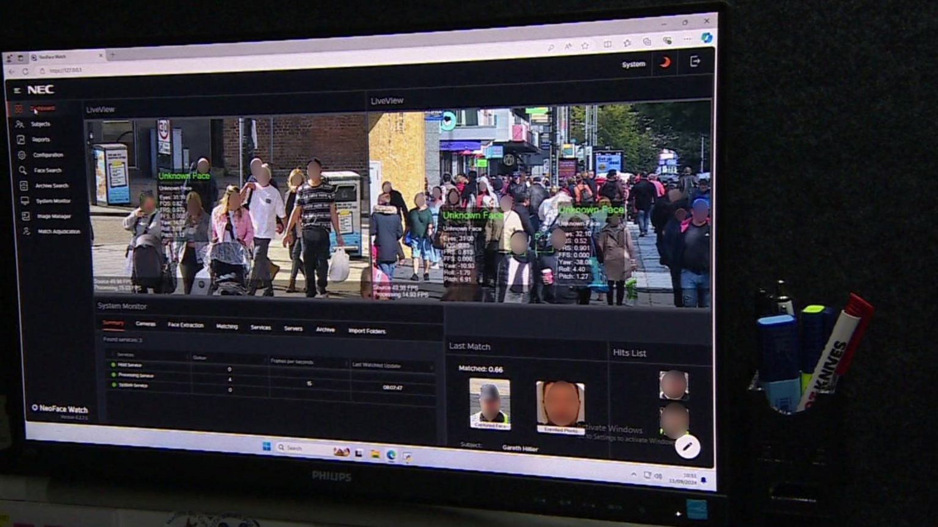This screenshot has height=527, width=938.
Task: Click the Read aloud icon in browser toolbar
Action: (x=568, y=46)
